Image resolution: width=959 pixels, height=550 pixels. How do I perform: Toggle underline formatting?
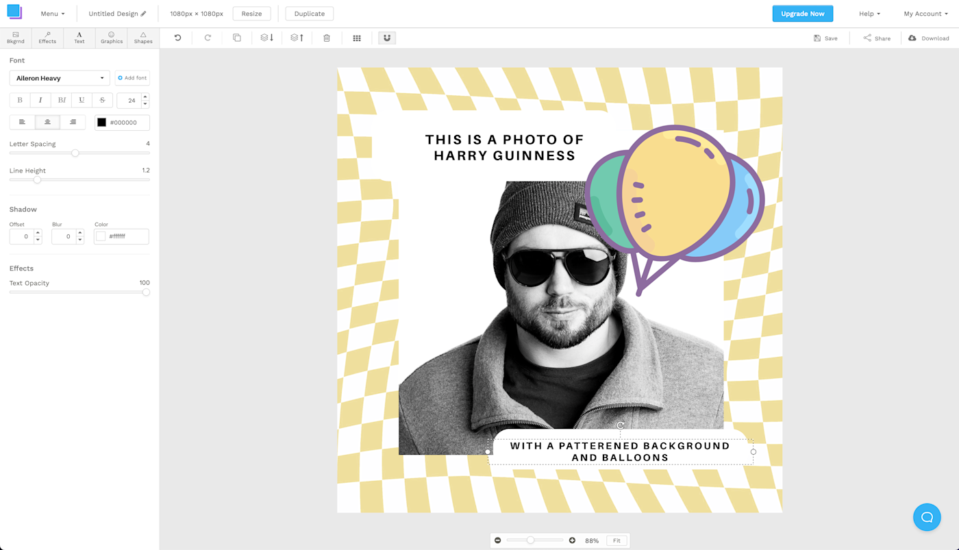coord(82,100)
